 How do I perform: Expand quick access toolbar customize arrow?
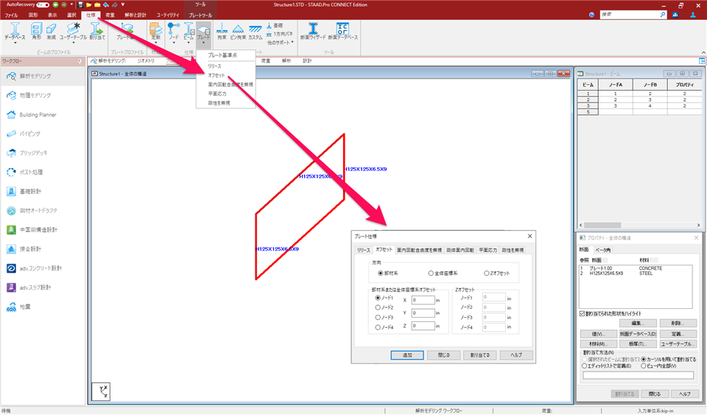[x=123, y=5]
